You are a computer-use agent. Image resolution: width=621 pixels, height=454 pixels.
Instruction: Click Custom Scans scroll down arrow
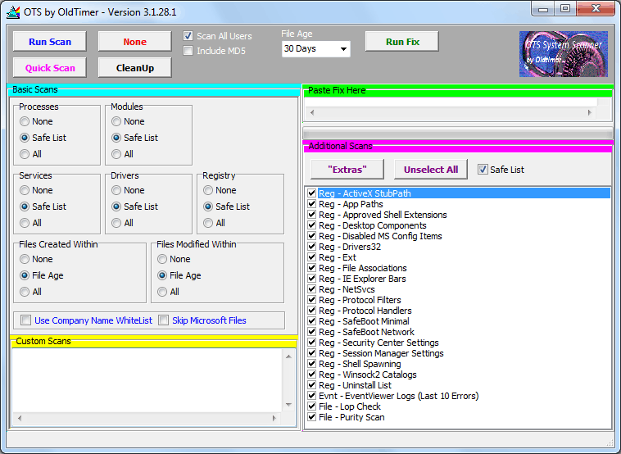[288, 405]
